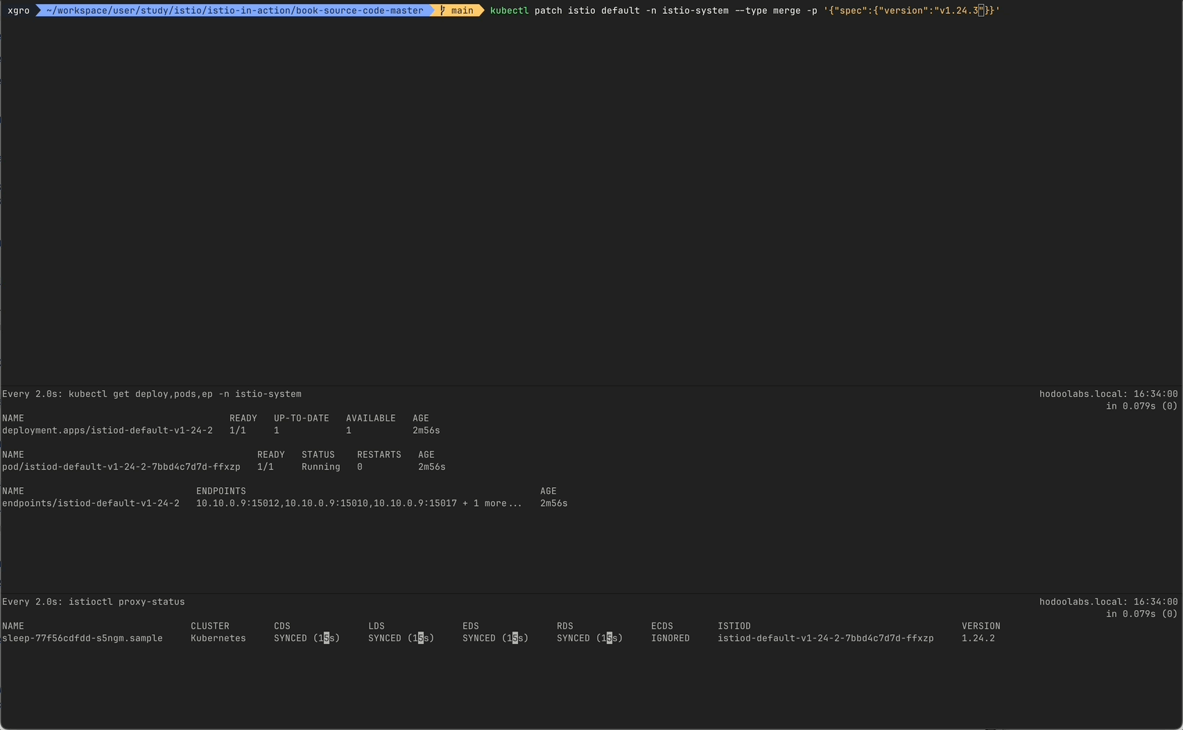Click the LDS 'SYNCED (15s)' value
The width and height of the screenshot is (1183, 730).
[401, 638]
